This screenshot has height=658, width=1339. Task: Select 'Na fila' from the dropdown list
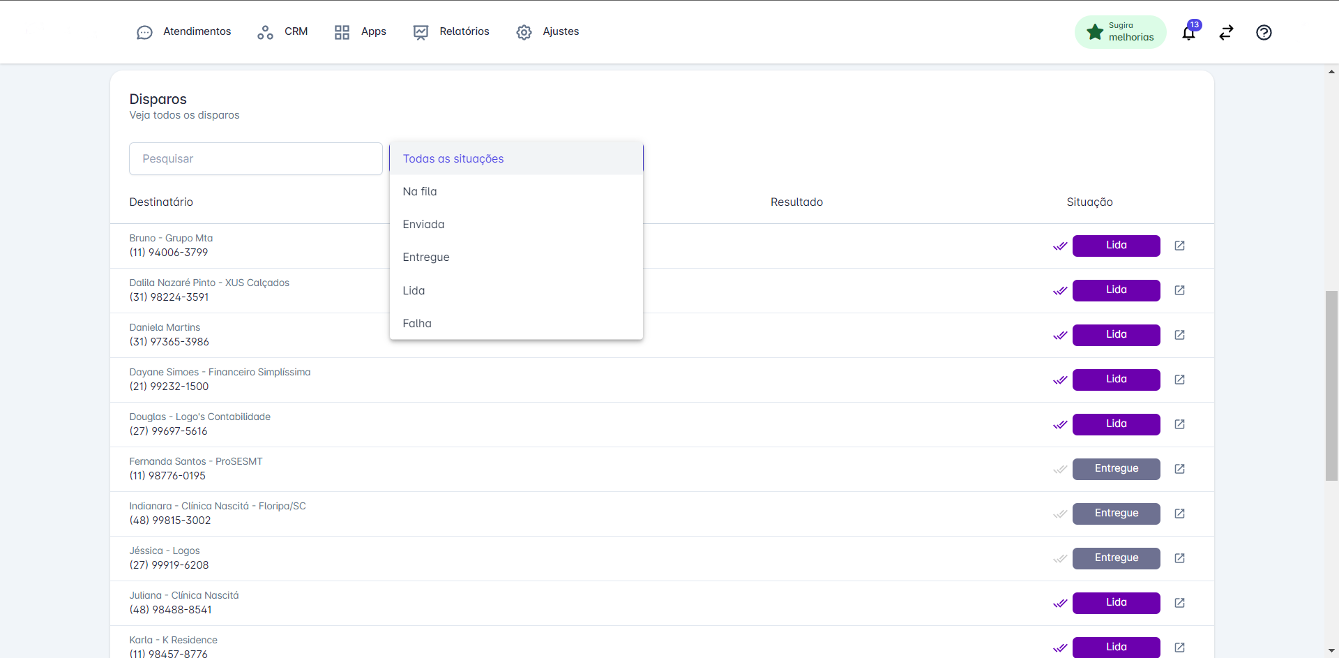420,192
